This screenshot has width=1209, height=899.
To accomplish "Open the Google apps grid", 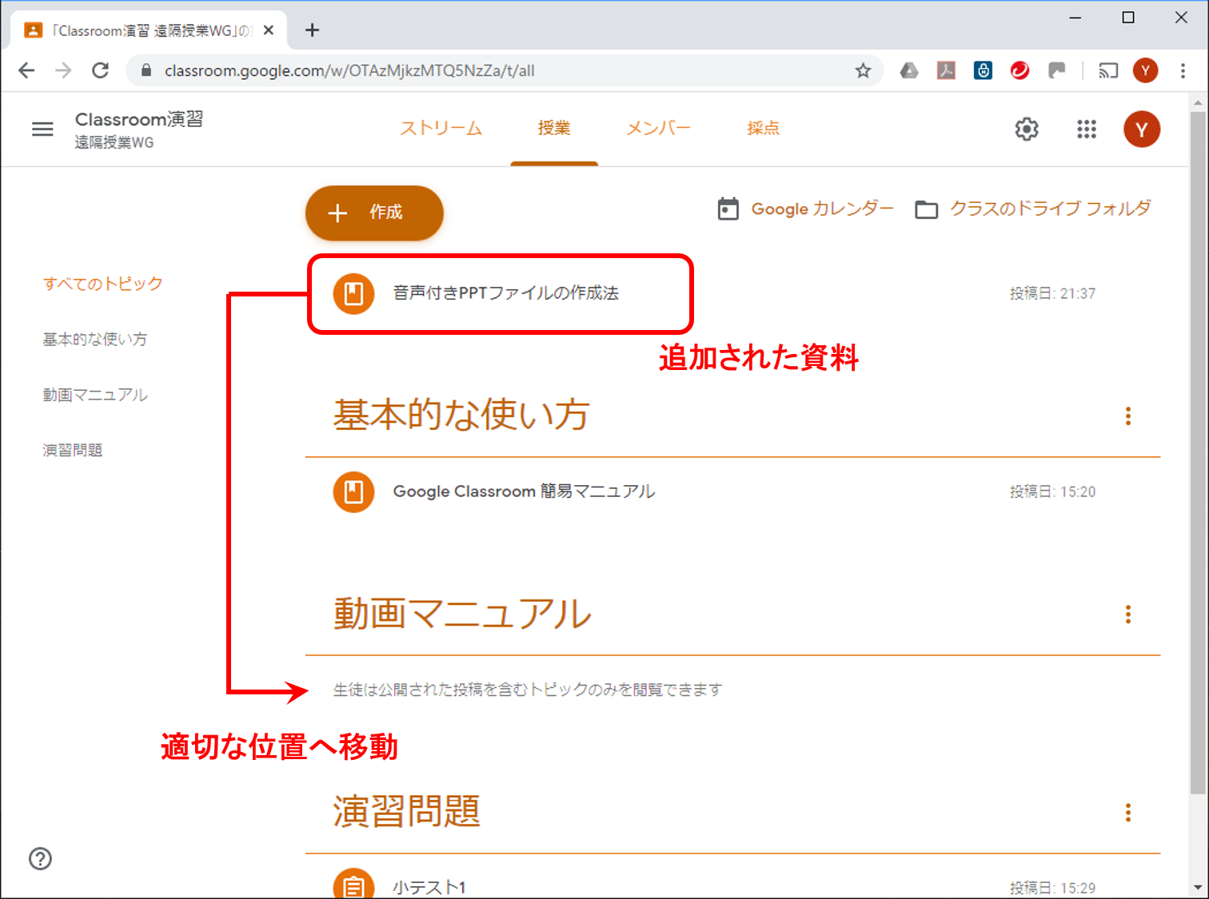I will pos(1086,129).
